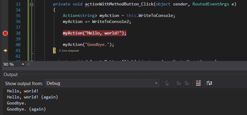Click the 'Show output from:' label
The width and height of the screenshot is (247, 115).
point(24,83)
